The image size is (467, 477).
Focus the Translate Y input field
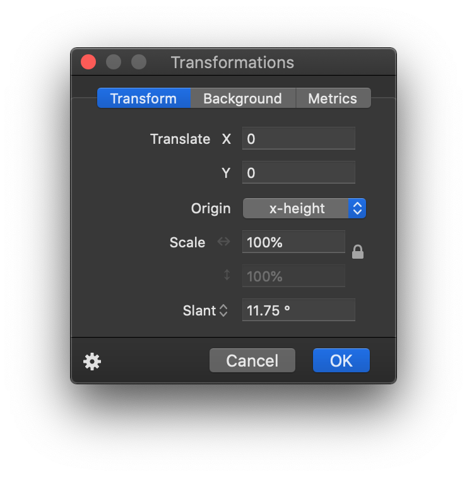click(x=299, y=173)
